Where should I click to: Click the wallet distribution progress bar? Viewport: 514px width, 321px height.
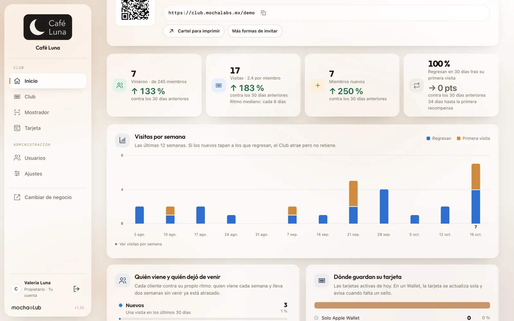(402, 305)
